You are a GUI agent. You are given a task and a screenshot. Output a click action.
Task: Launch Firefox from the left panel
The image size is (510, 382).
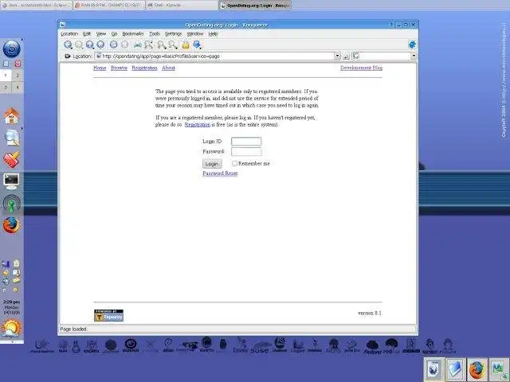pyautogui.click(x=11, y=225)
